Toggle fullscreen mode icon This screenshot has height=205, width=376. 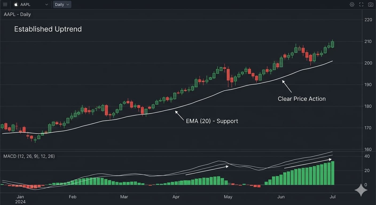coord(361,5)
